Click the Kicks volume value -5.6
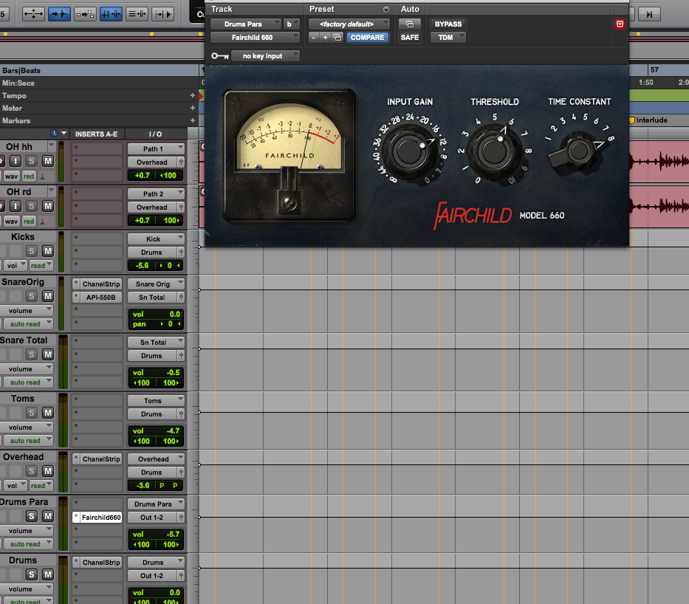 click(x=143, y=265)
